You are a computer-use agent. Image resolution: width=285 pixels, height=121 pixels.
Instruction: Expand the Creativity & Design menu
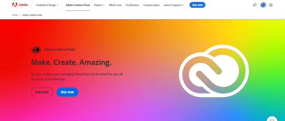47,5
